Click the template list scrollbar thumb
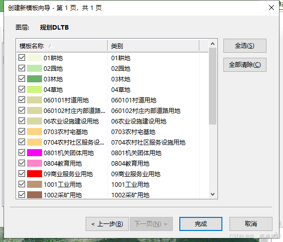283x242 pixels. (x=212, y=86)
